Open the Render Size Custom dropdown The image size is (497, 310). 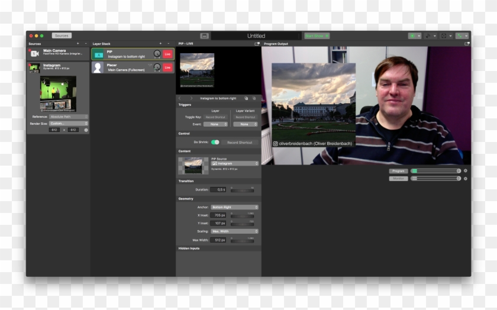[69, 123]
